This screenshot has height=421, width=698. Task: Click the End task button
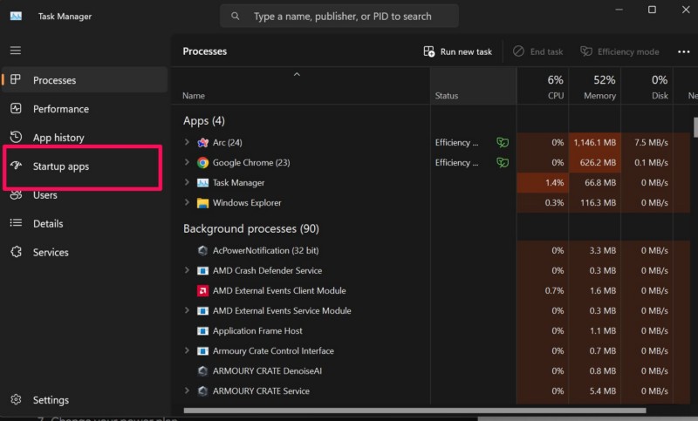[537, 51]
